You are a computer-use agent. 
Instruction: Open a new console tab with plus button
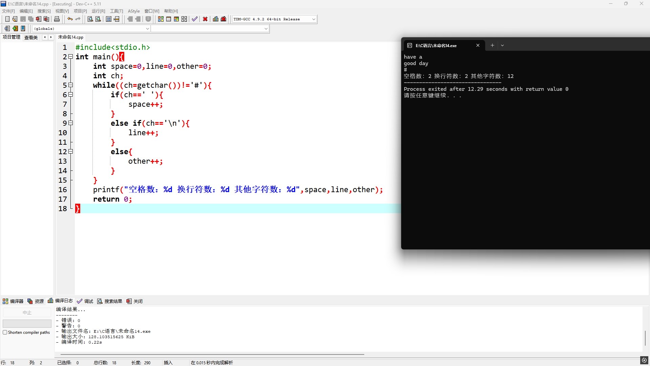(492, 45)
